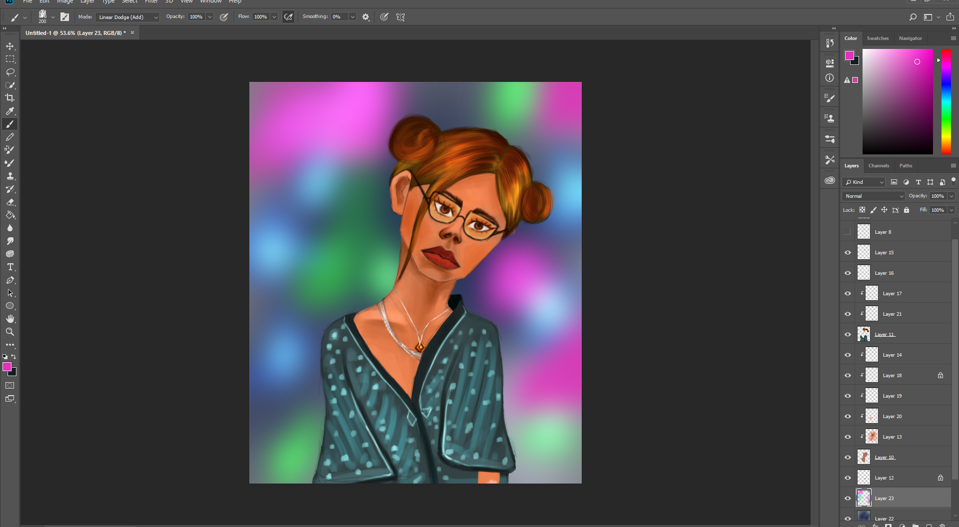The width and height of the screenshot is (959, 527).
Task: Select the Eyedropper tool
Action: tap(10, 111)
